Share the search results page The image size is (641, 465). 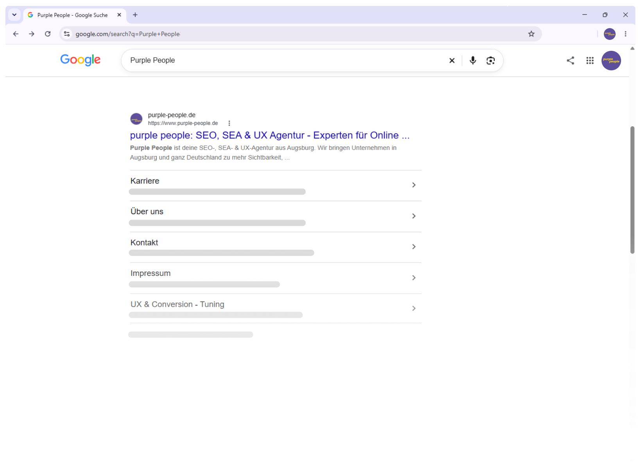click(570, 61)
